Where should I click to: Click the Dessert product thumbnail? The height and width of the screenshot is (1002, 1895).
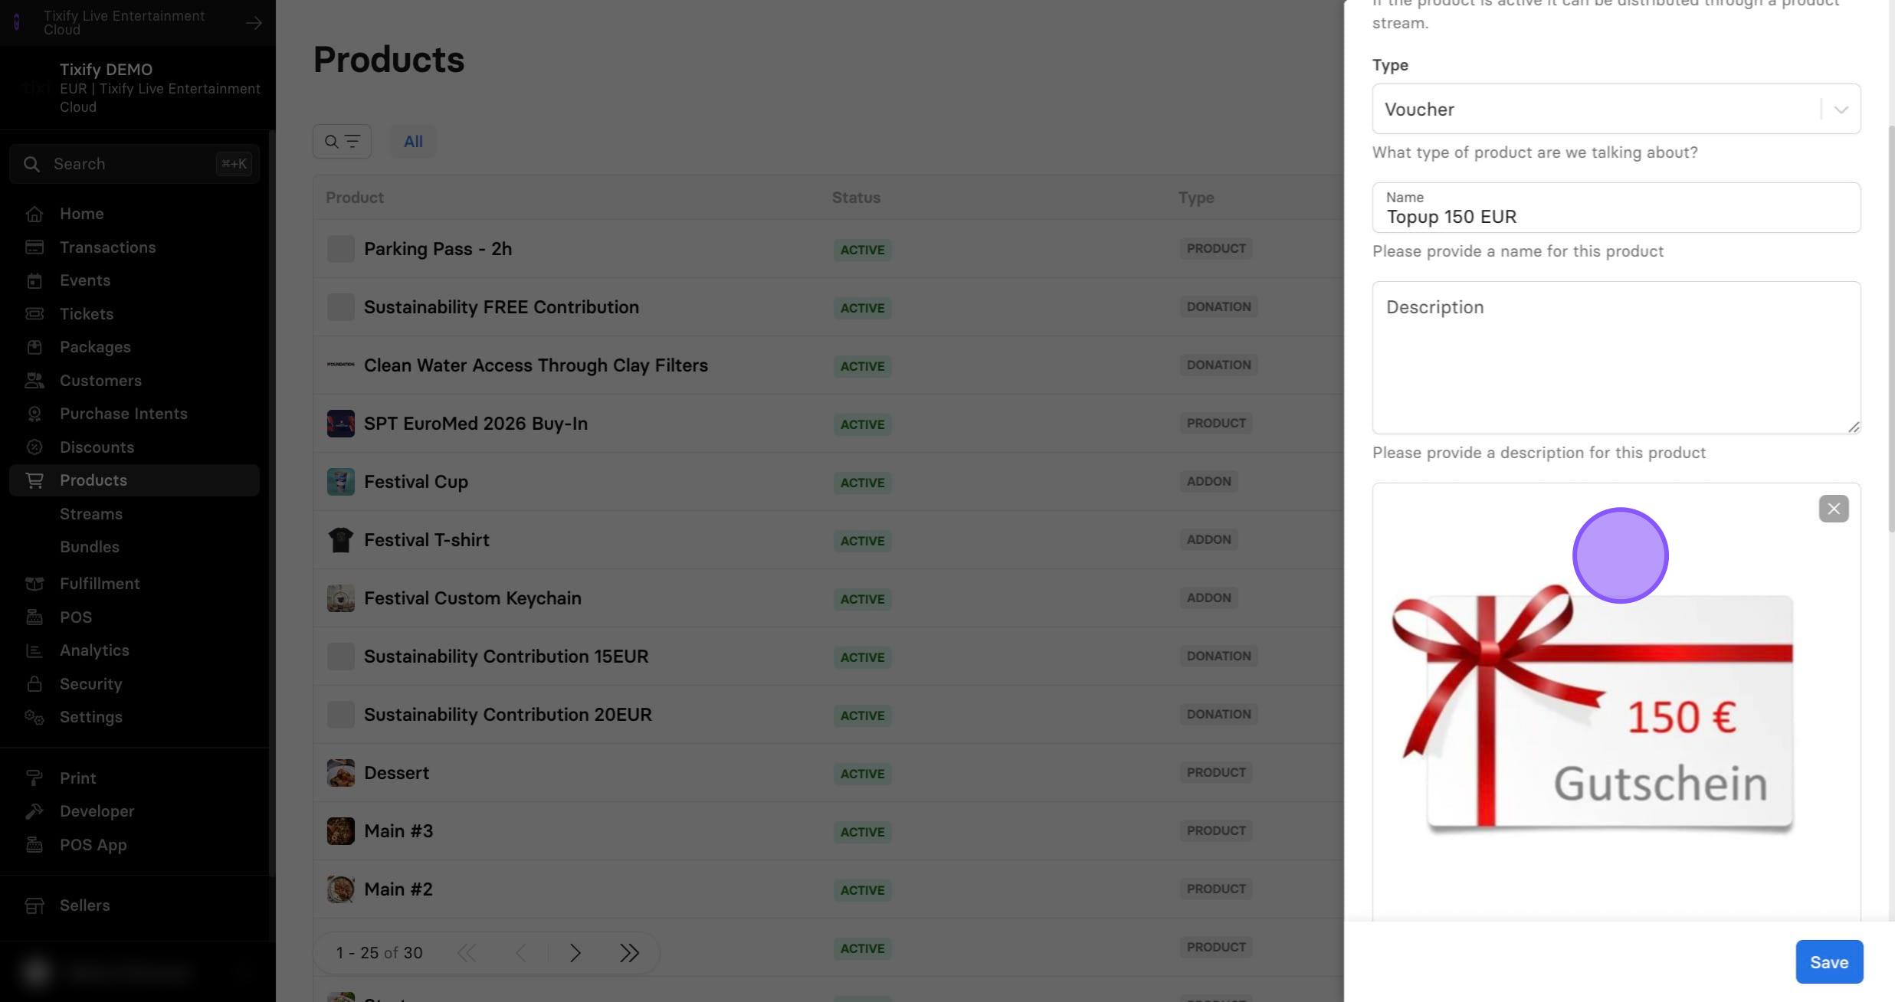click(x=341, y=773)
